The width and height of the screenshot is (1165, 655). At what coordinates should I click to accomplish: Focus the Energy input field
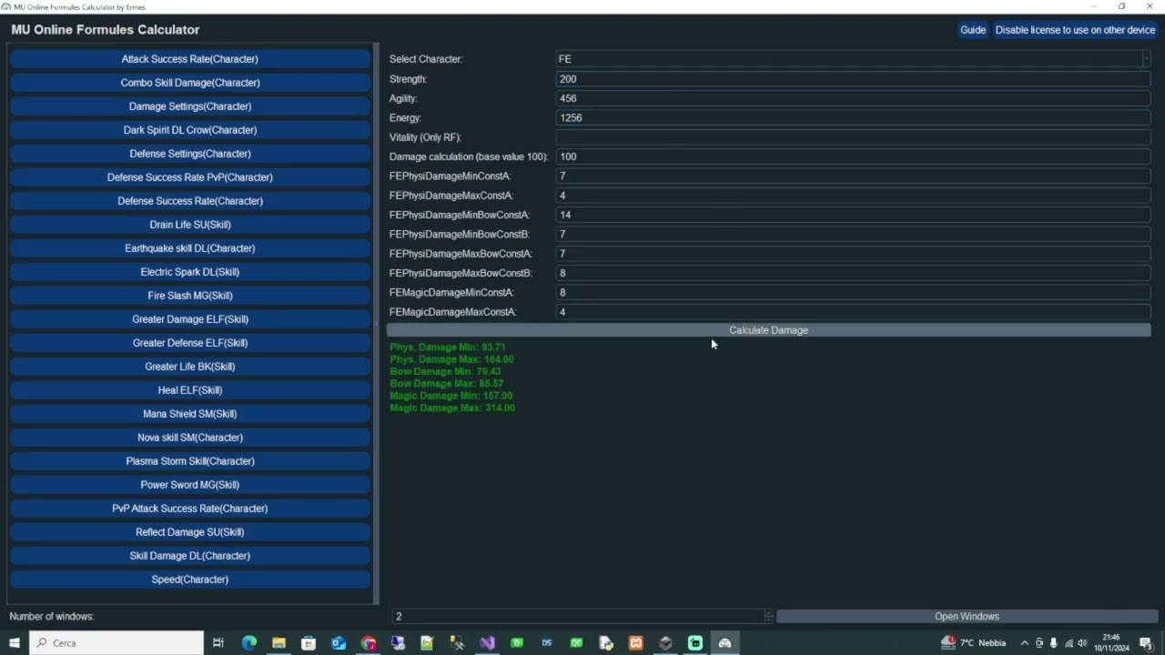(x=853, y=117)
